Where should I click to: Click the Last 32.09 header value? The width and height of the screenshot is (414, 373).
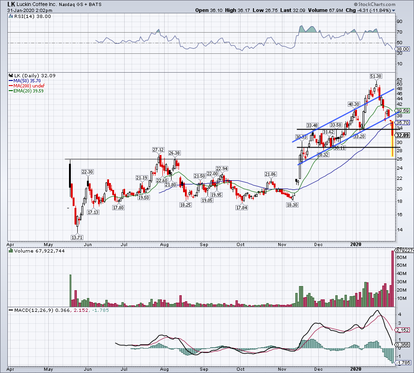293,10
